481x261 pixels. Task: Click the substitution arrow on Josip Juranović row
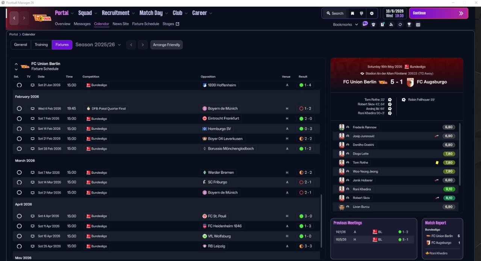[x=437, y=136]
